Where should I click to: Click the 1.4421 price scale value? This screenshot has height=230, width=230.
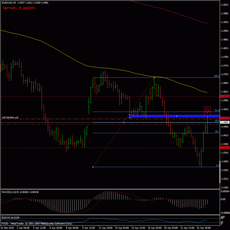point(224,135)
